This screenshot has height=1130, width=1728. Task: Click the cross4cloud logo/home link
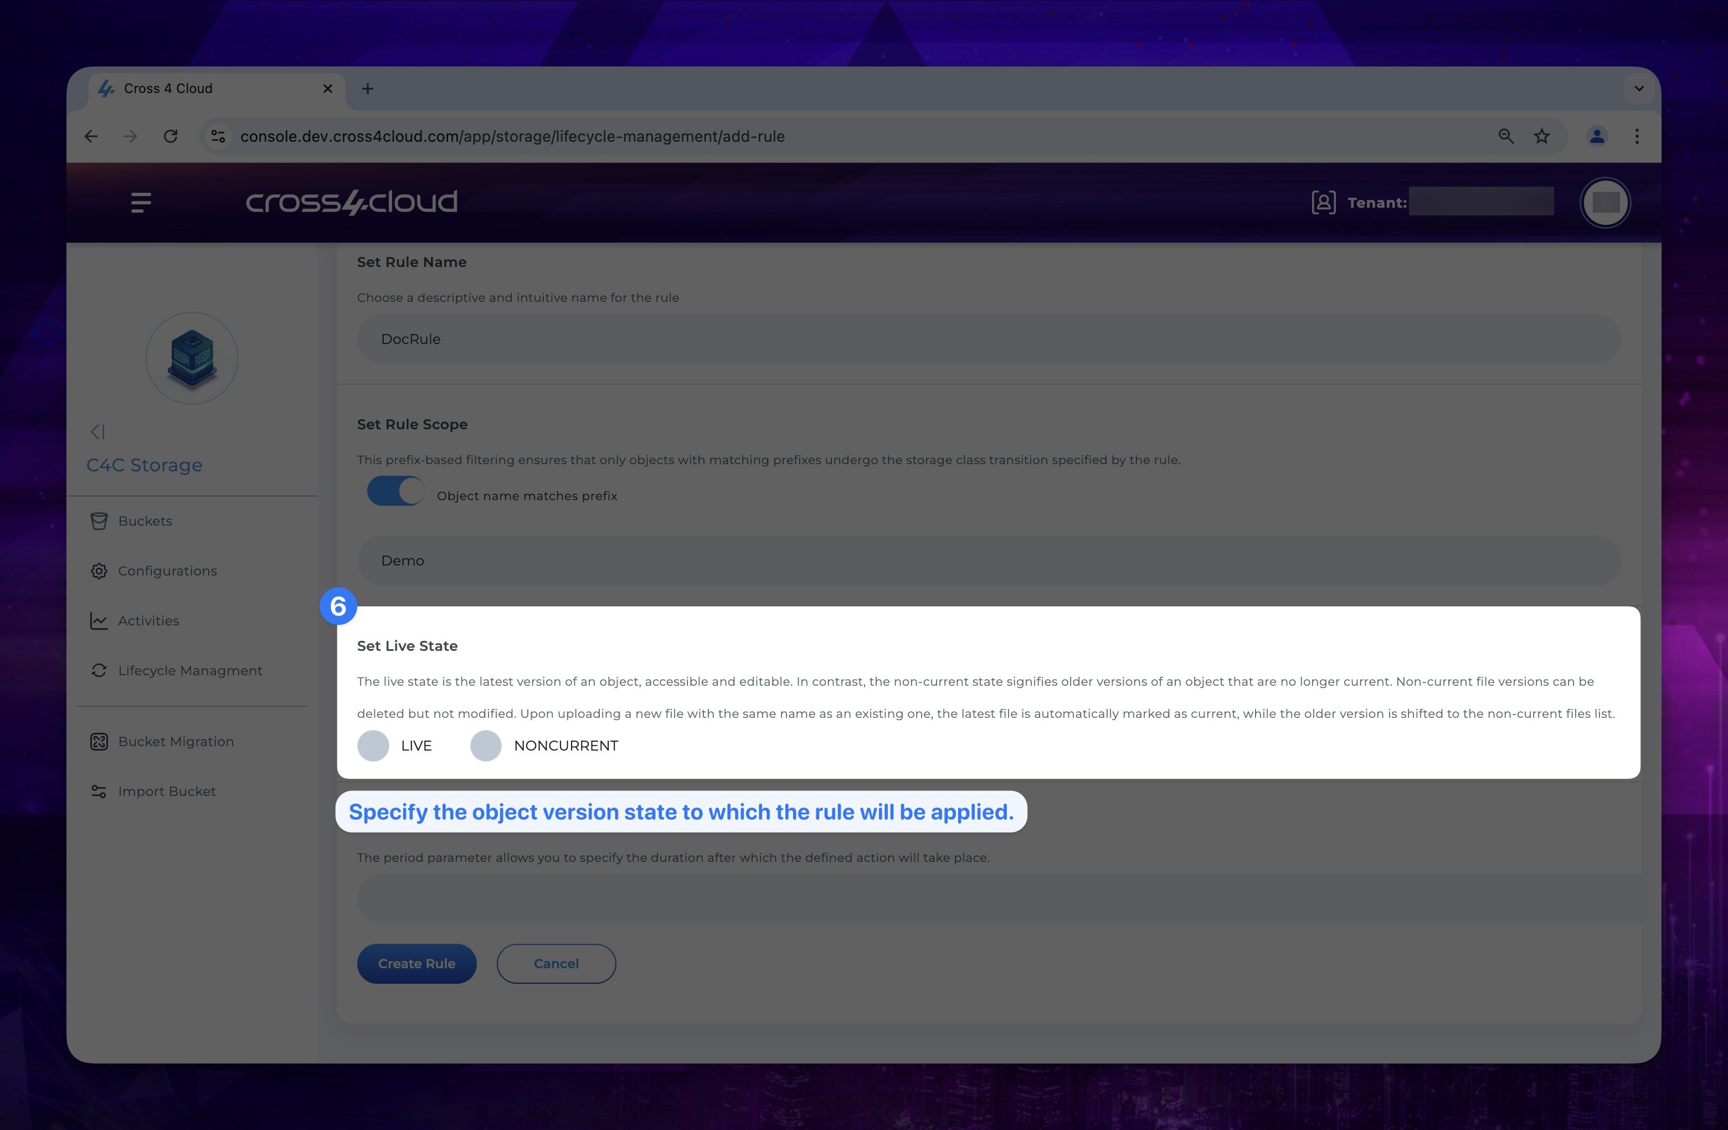pos(352,202)
